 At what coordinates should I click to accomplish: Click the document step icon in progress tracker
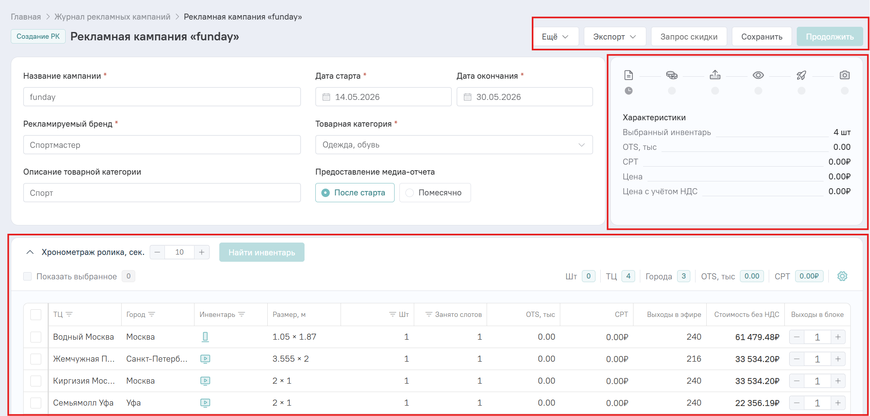coord(629,75)
